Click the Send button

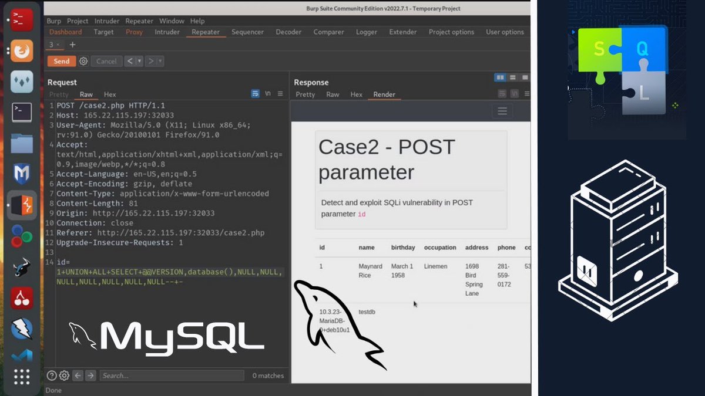[x=61, y=61]
